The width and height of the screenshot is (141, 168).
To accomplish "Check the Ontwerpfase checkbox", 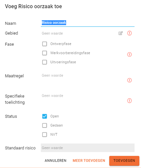I will pos(44,44).
